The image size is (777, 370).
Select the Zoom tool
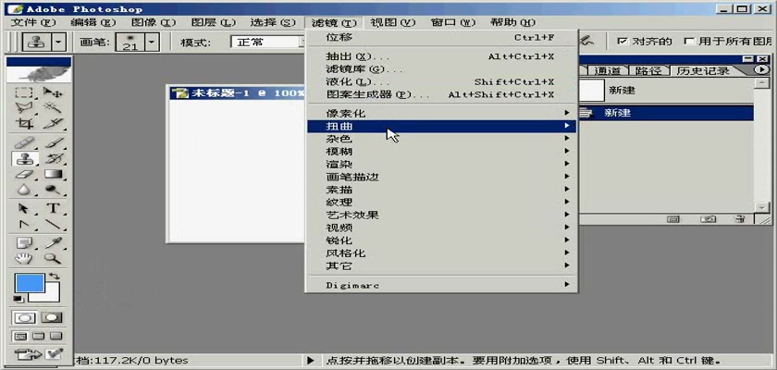pos(52,258)
